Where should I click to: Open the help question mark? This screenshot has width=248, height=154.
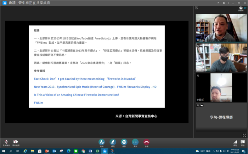[218, 3]
